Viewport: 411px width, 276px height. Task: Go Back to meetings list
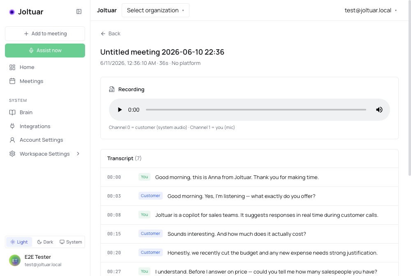(110, 34)
